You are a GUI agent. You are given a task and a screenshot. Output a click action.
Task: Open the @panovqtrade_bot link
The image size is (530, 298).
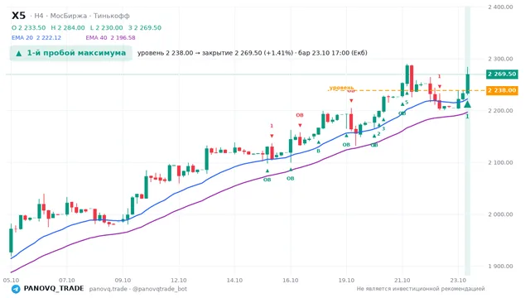point(160,289)
